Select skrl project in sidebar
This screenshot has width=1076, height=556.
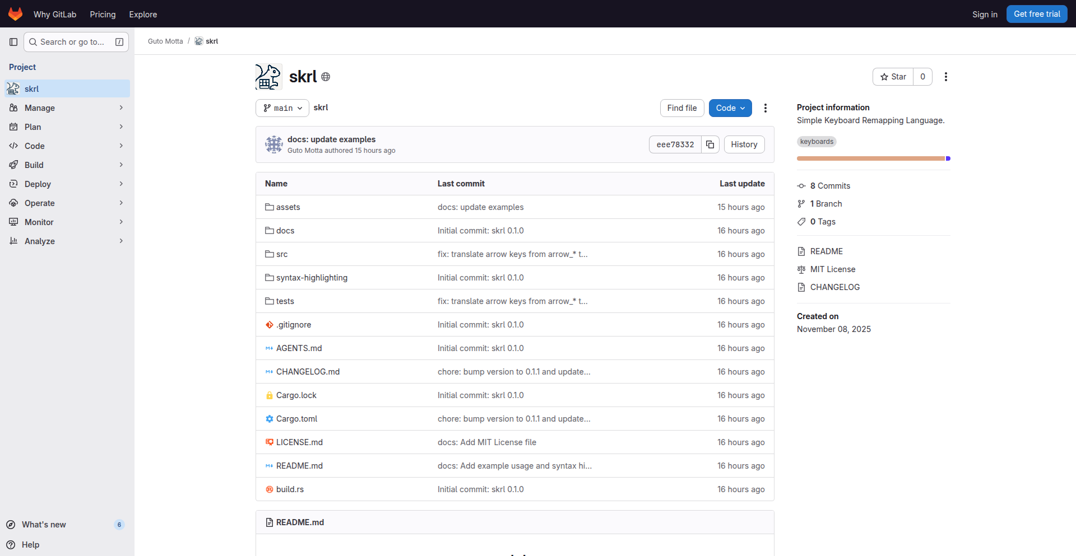tap(67, 89)
